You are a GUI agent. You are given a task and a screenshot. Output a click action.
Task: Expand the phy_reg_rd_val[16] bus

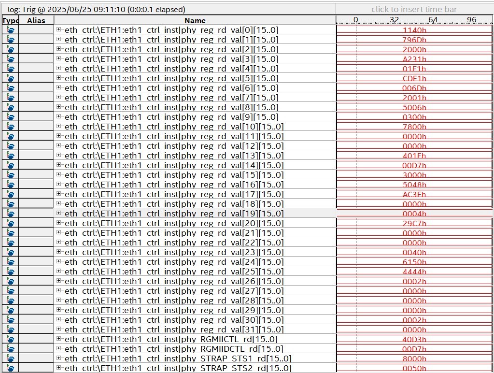coord(58,184)
